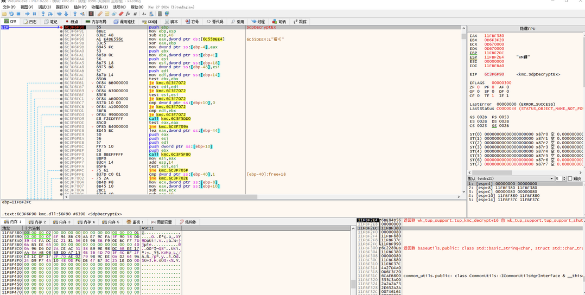Click the Run Till Return toolbar icon
Viewport: 585px width, 295px height.
pos(75,14)
